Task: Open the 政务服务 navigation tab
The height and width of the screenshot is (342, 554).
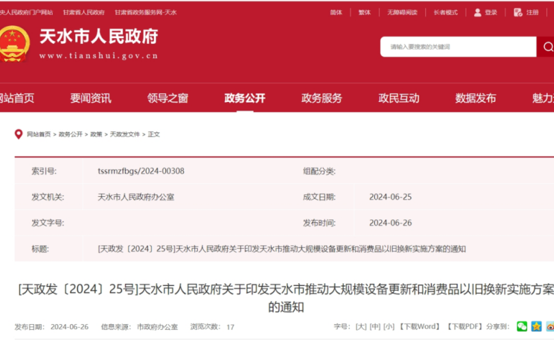Action: [x=321, y=98]
